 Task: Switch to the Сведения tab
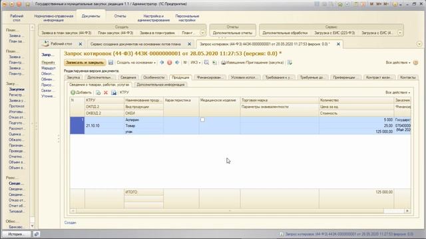(x=128, y=78)
